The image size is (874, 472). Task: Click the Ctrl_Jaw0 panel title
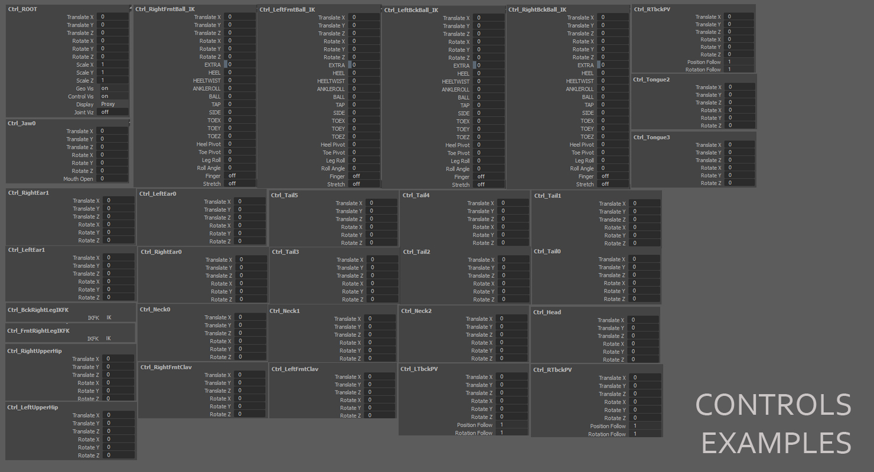pyautogui.click(x=22, y=123)
